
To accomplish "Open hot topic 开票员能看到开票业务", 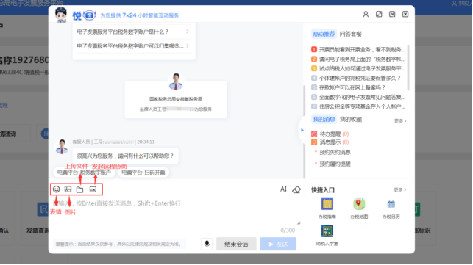I will (358, 49).
